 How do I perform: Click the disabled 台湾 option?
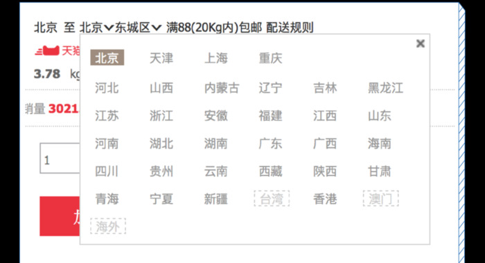[272, 199]
